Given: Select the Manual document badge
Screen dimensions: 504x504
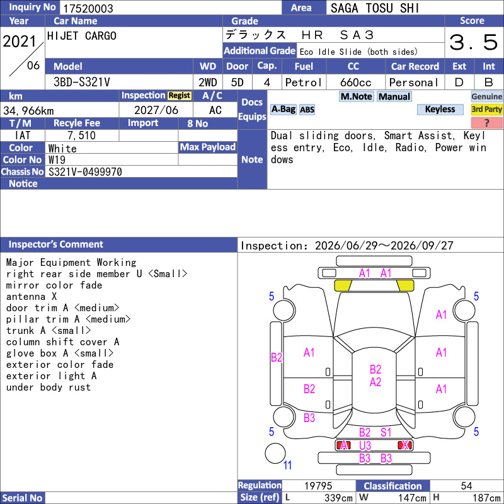Looking at the screenshot, I should tap(394, 96).
